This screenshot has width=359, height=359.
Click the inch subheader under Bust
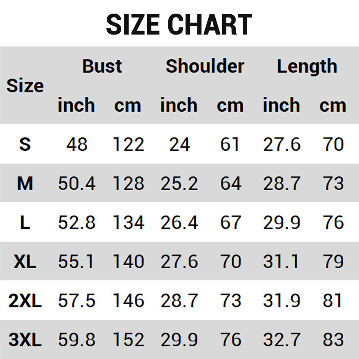coord(76,105)
